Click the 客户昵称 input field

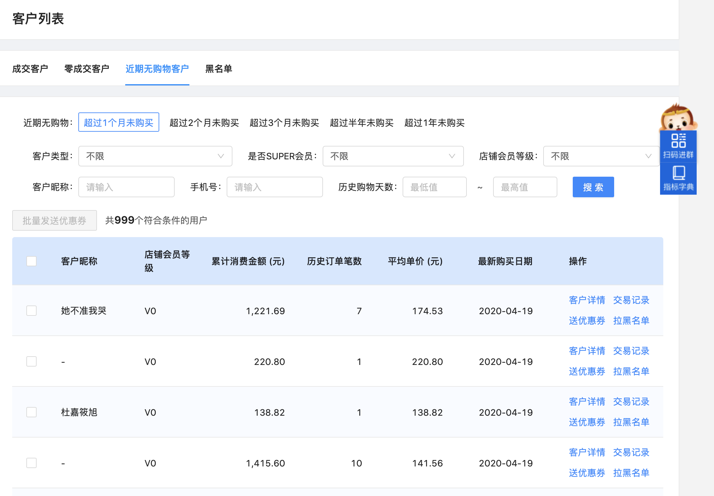(126, 187)
